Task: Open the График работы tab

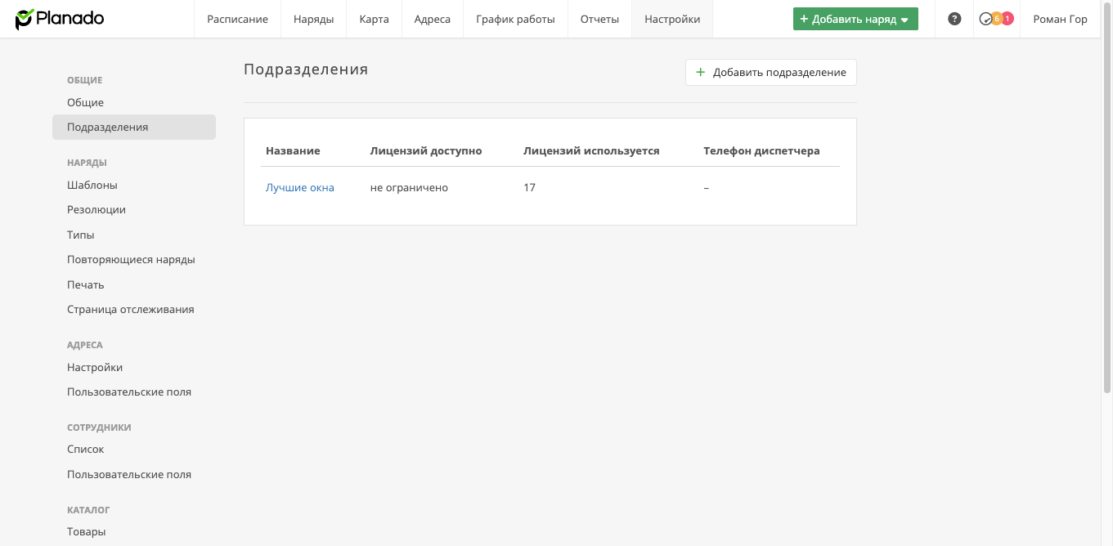Action: tap(515, 19)
